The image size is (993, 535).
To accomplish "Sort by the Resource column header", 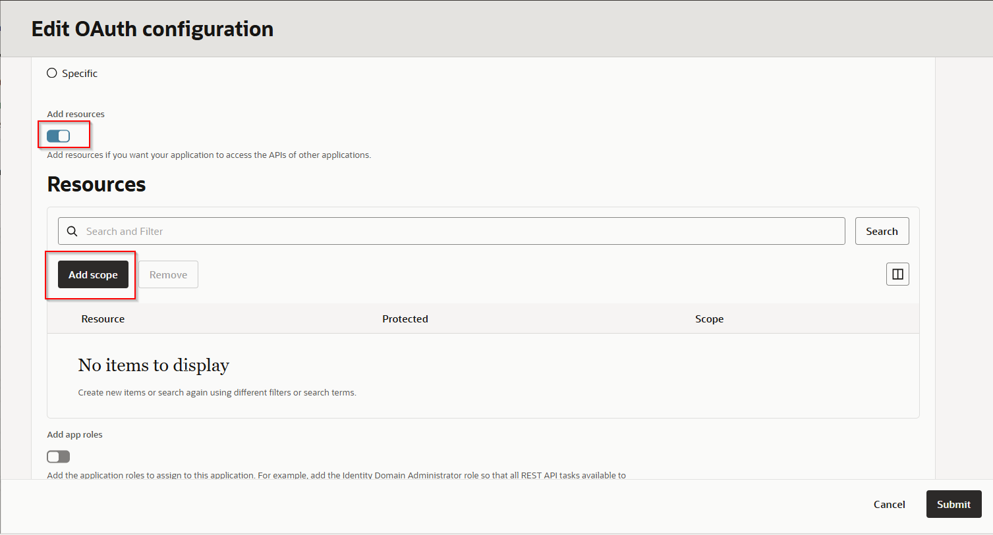I will (103, 319).
